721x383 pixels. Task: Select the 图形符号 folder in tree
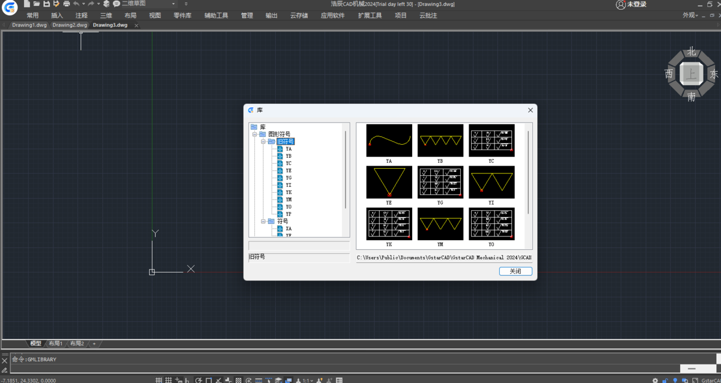click(x=275, y=134)
